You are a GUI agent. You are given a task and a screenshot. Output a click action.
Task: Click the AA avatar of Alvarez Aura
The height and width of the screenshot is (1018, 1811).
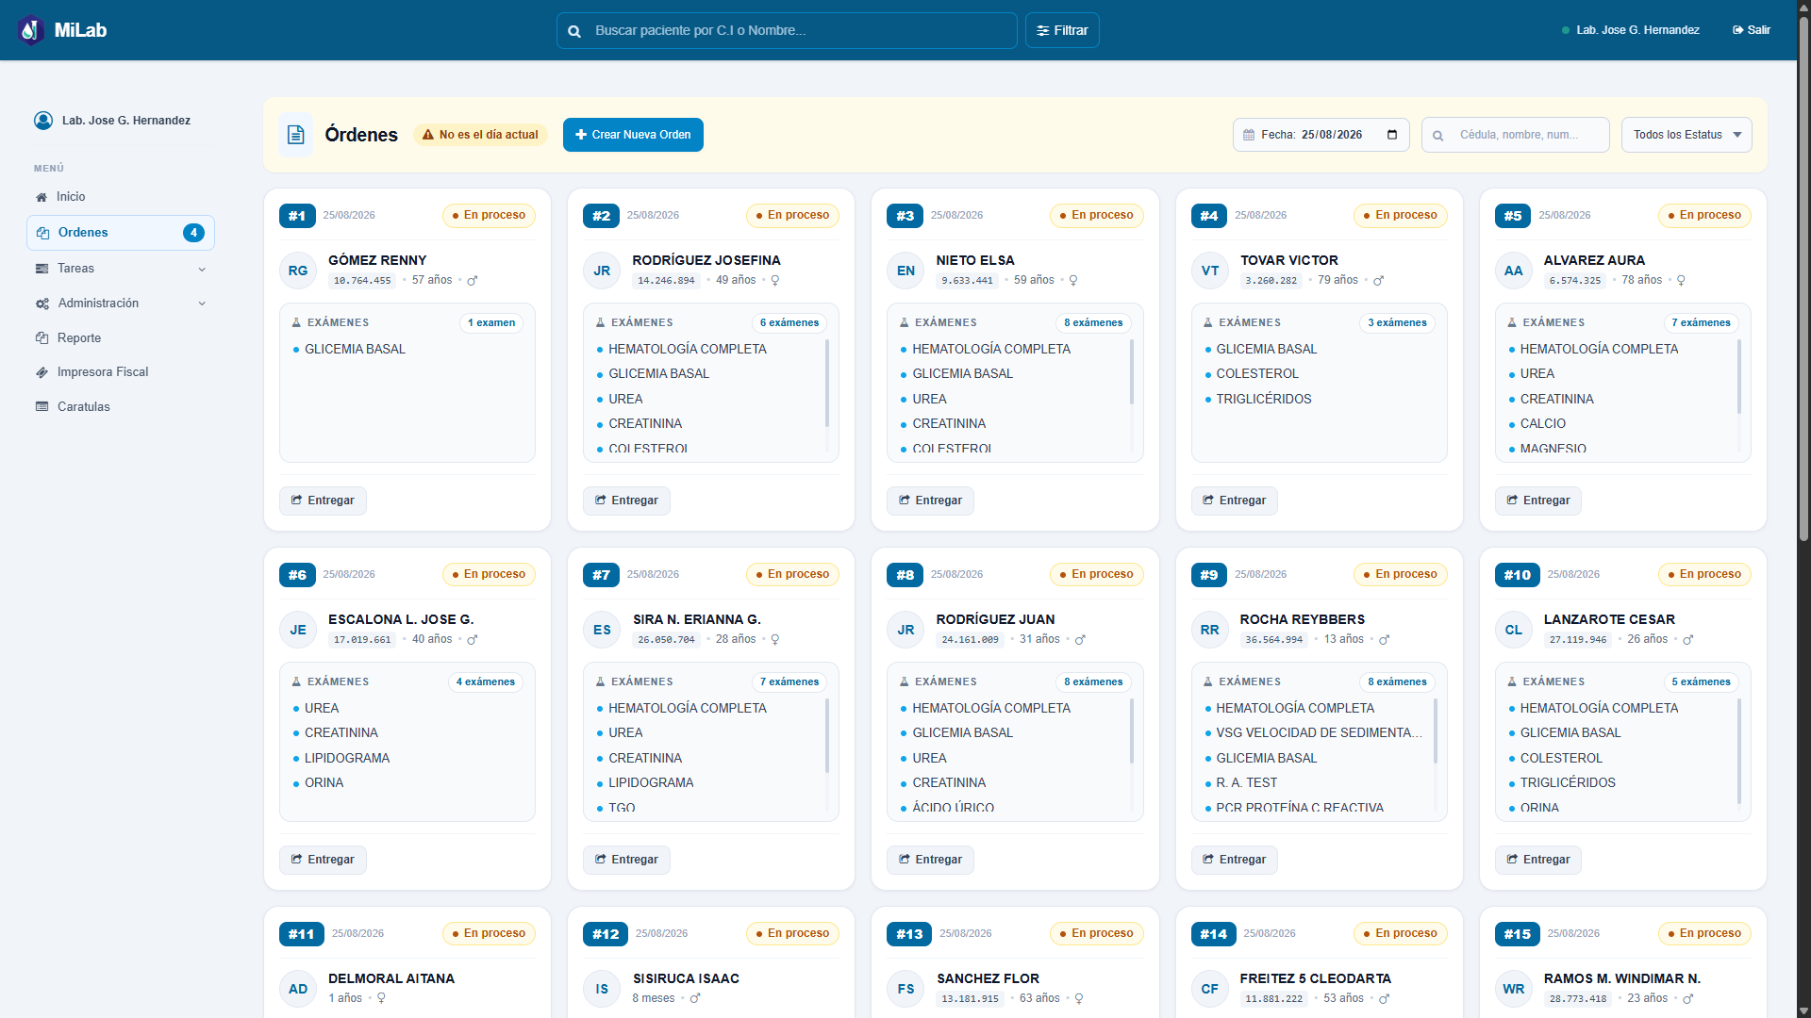(1514, 271)
